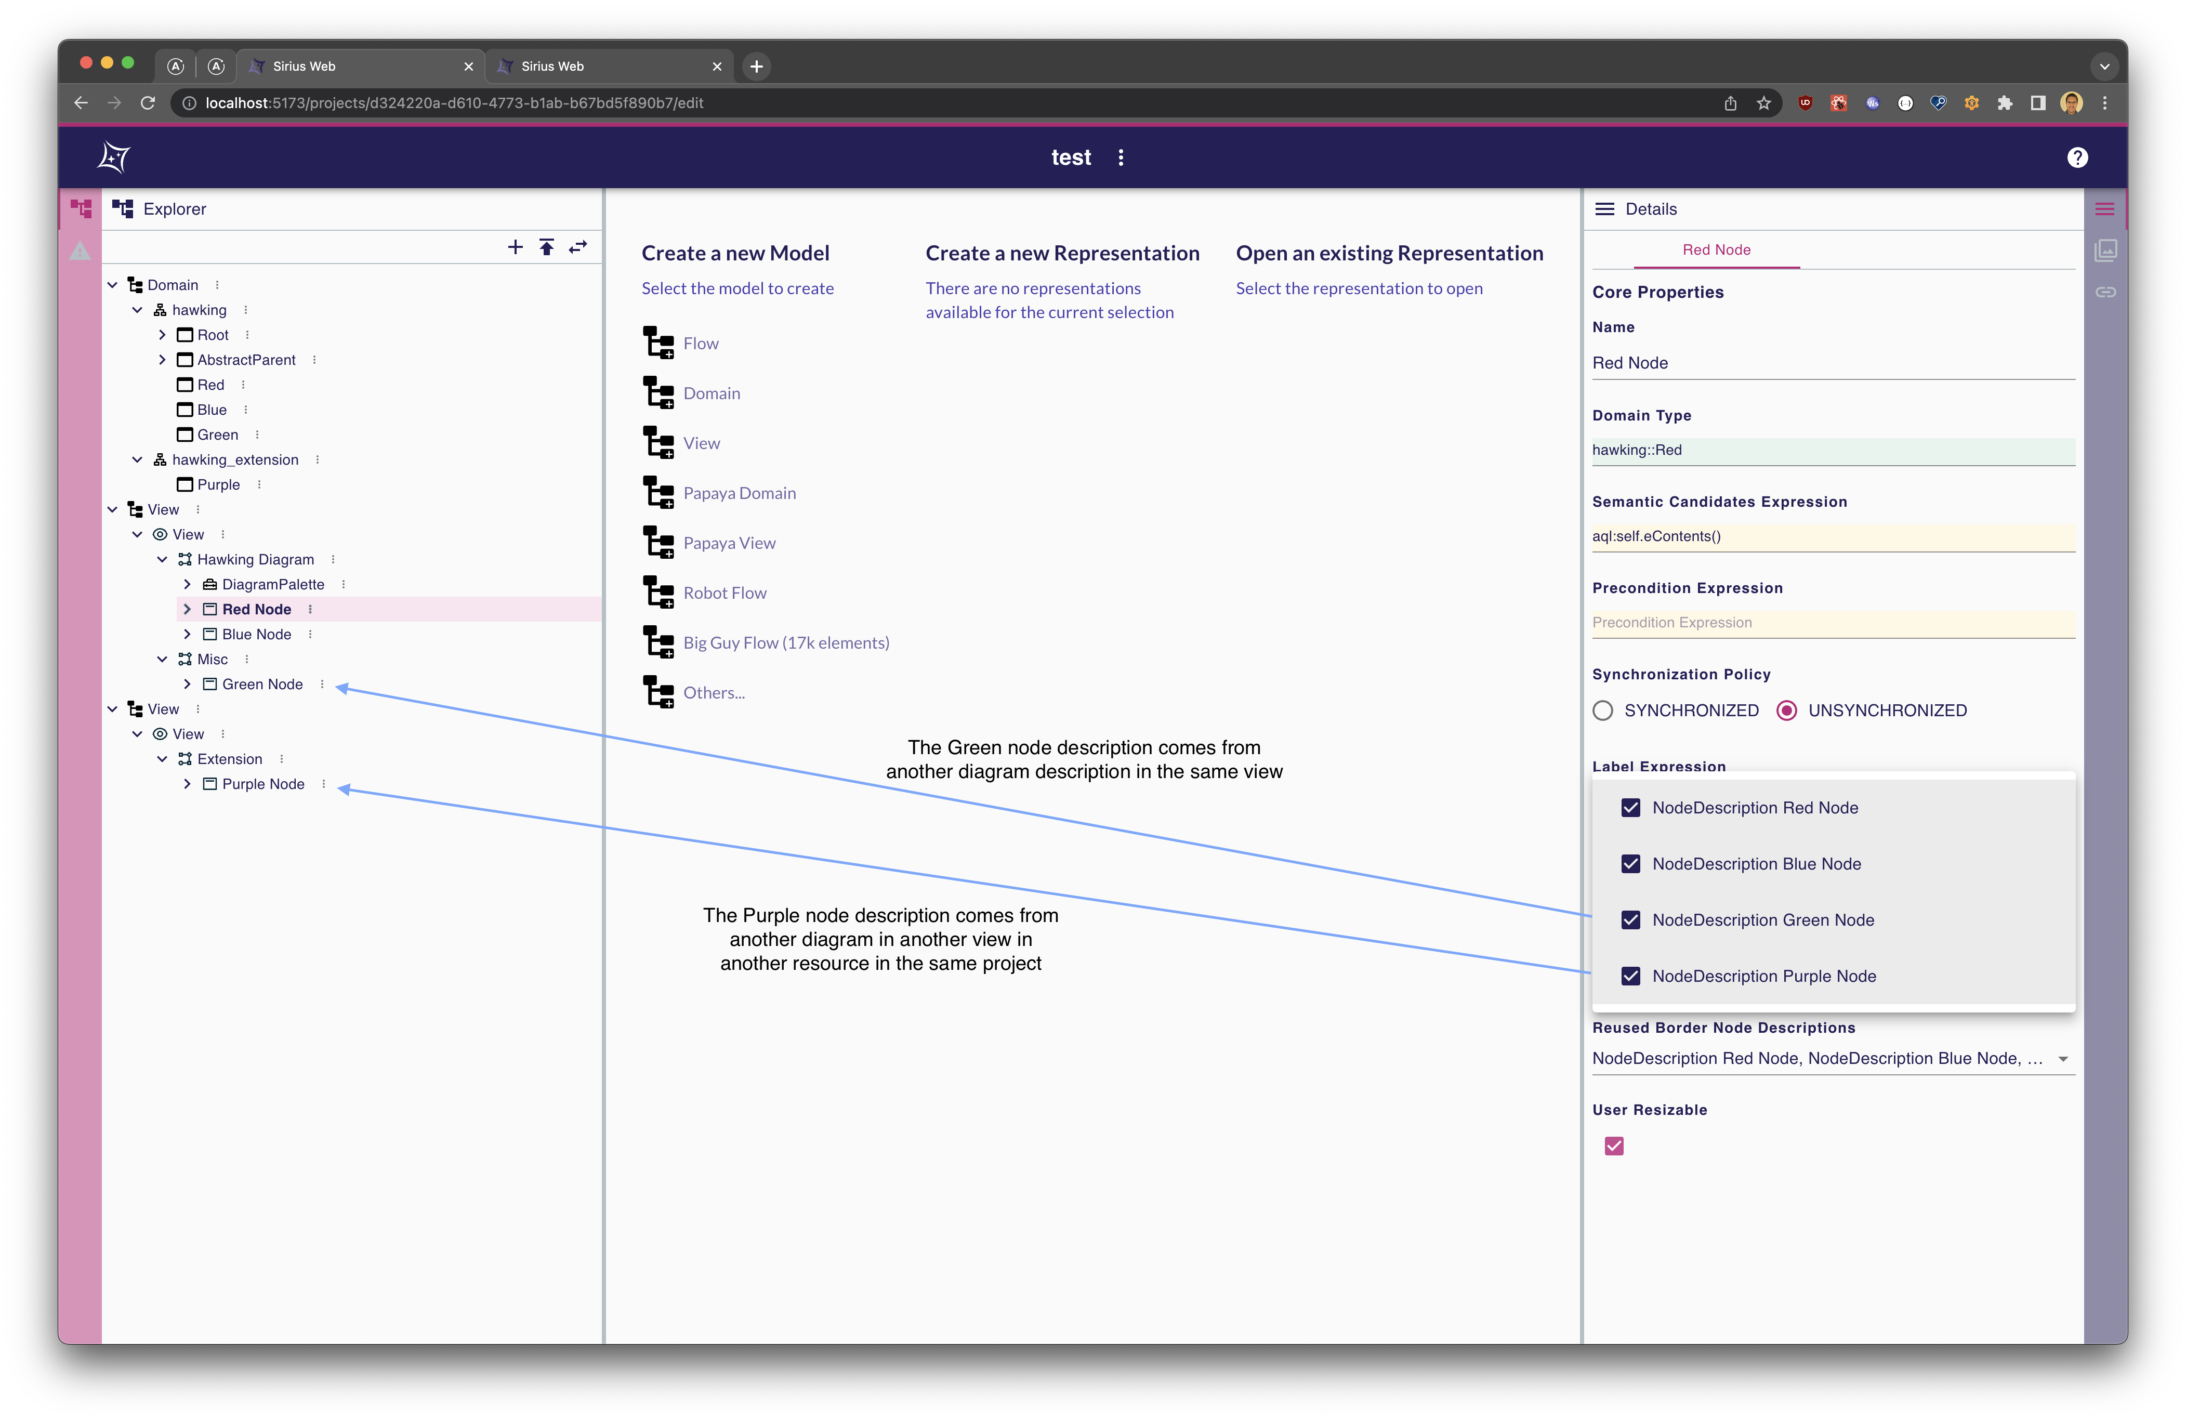Click the new model plus icon in Explorer
Image resolution: width=2186 pixels, height=1421 pixels.
click(515, 247)
